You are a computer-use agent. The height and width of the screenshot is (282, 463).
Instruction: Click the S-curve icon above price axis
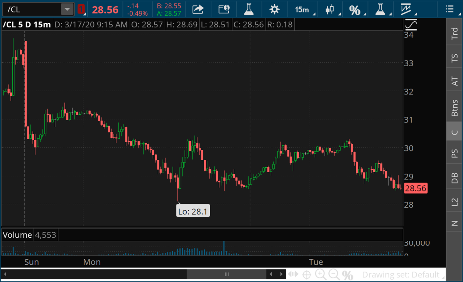[411, 25]
